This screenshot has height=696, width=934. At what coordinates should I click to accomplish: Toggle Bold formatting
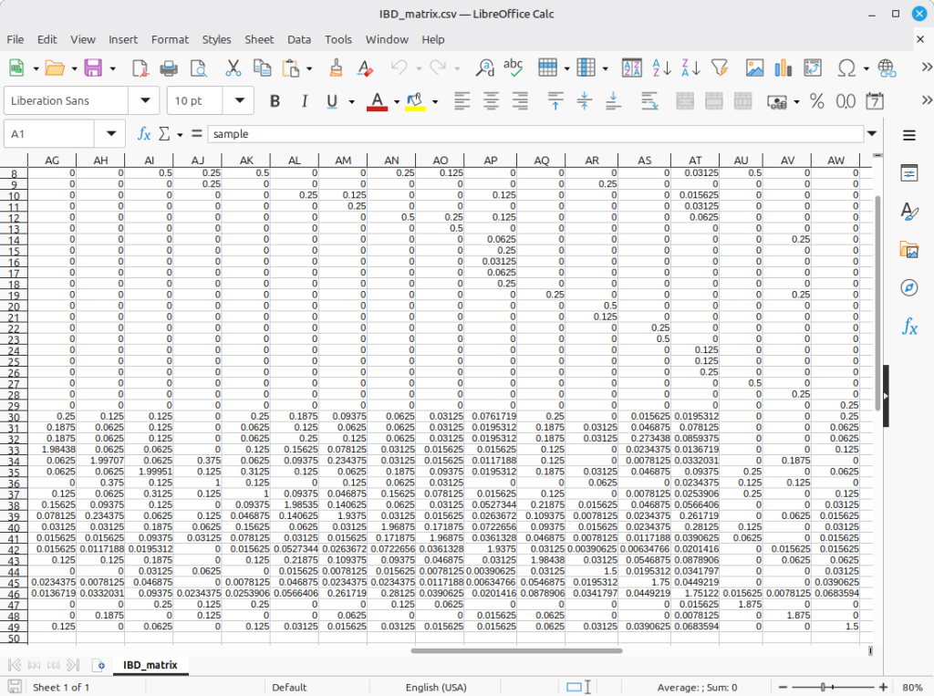(x=275, y=101)
